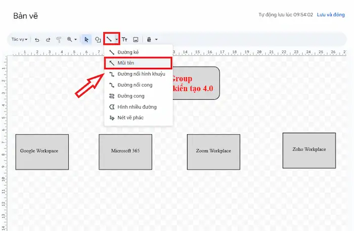This screenshot has height=231, width=354.
Task: Click the redo arrow icon
Action: point(48,40)
